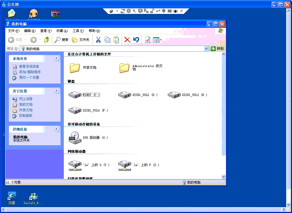Click the refresh arrows icon in remote toolbar
Screen dimensions: 292x213
pos(123,11)
